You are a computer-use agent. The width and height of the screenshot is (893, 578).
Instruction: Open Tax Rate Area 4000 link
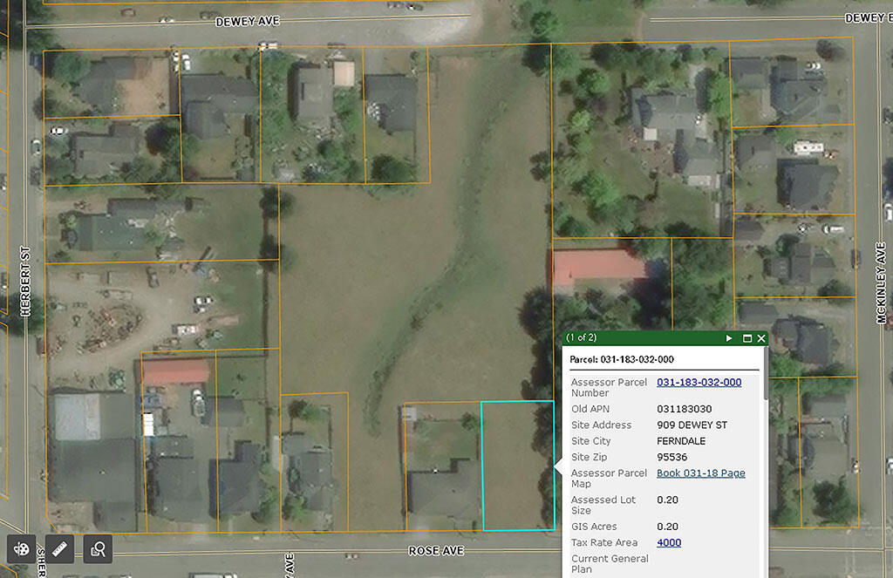(669, 543)
